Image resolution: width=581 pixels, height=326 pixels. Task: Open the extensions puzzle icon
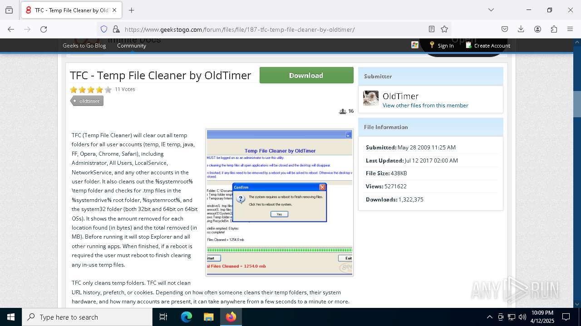[x=554, y=29]
